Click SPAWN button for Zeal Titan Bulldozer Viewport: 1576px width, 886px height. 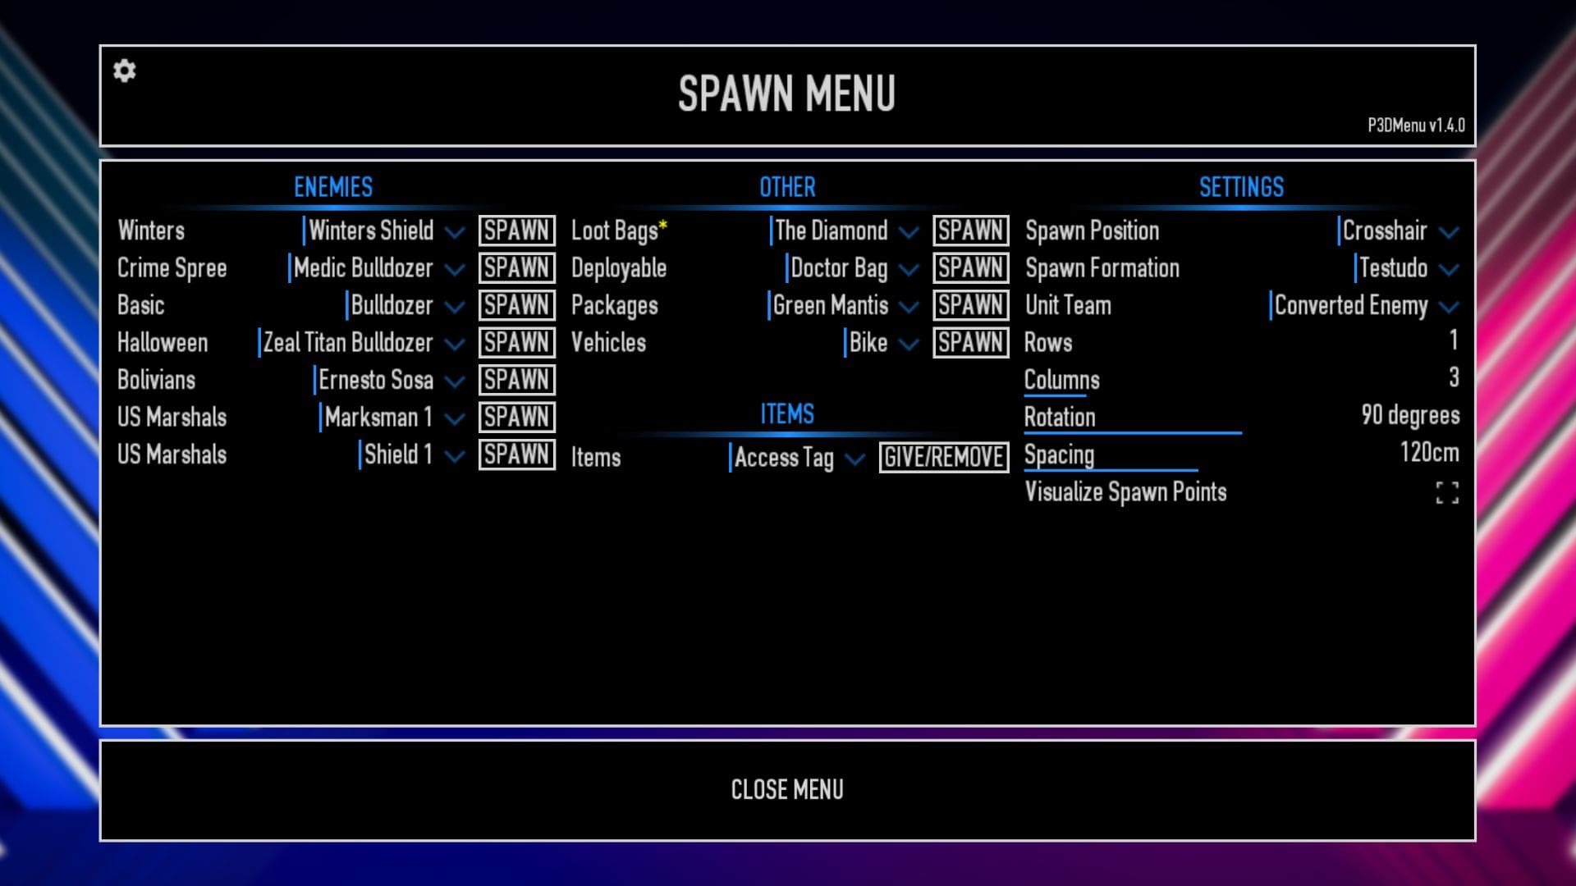pyautogui.click(x=515, y=343)
